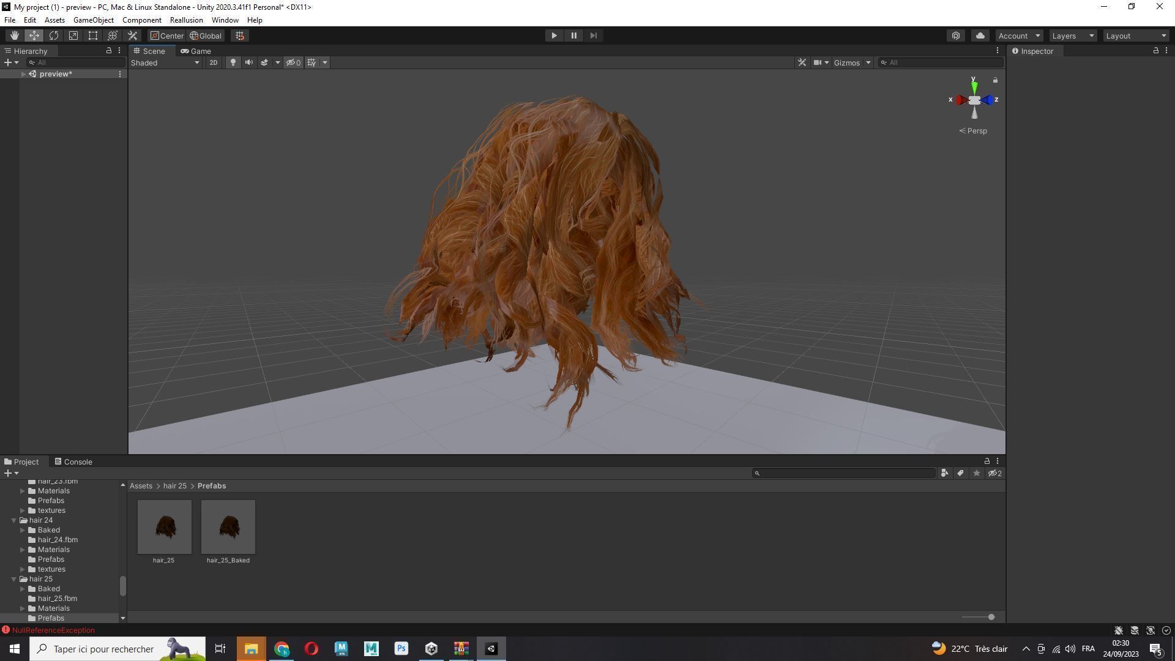Pause the game
This screenshot has width=1175, height=661.
point(573,35)
